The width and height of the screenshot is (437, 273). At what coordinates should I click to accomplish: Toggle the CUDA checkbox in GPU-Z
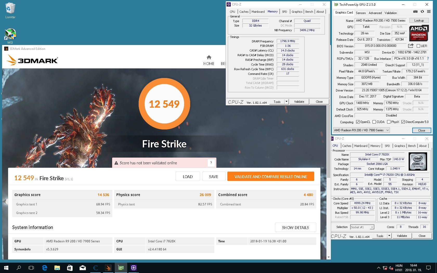coord(374,122)
